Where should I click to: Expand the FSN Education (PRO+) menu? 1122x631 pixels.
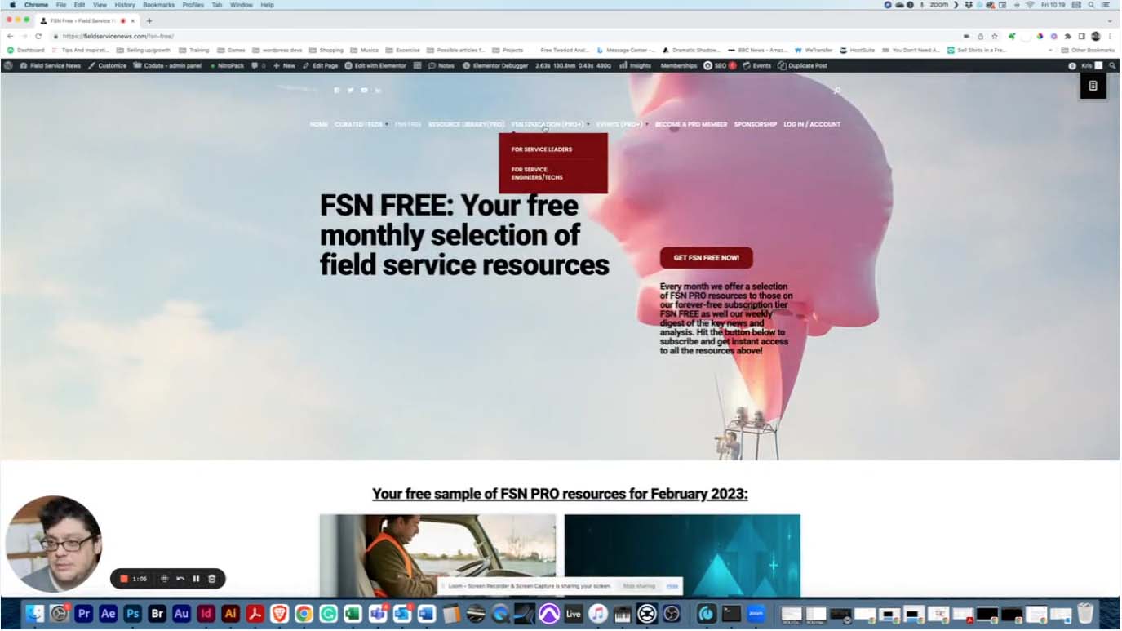pyautogui.click(x=548, y=125)
